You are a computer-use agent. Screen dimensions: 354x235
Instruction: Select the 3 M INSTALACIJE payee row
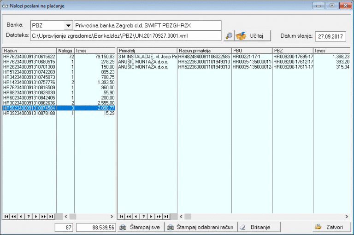click(x=147, y=56)
